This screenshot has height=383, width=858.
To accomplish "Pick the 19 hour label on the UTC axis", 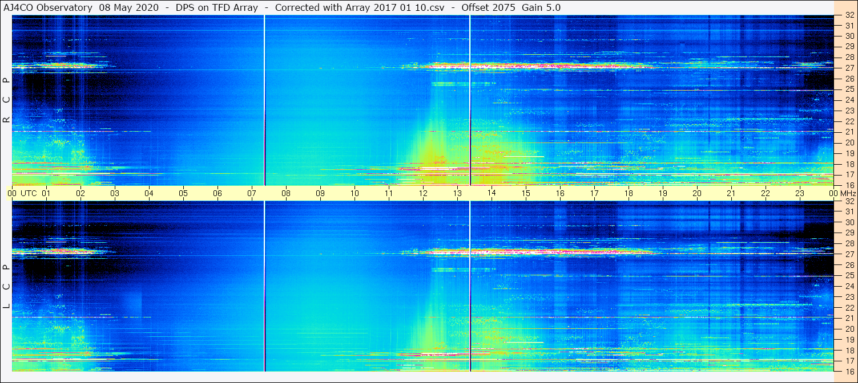I will point(663,193).
